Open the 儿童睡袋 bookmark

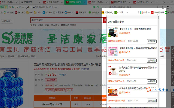107,12
